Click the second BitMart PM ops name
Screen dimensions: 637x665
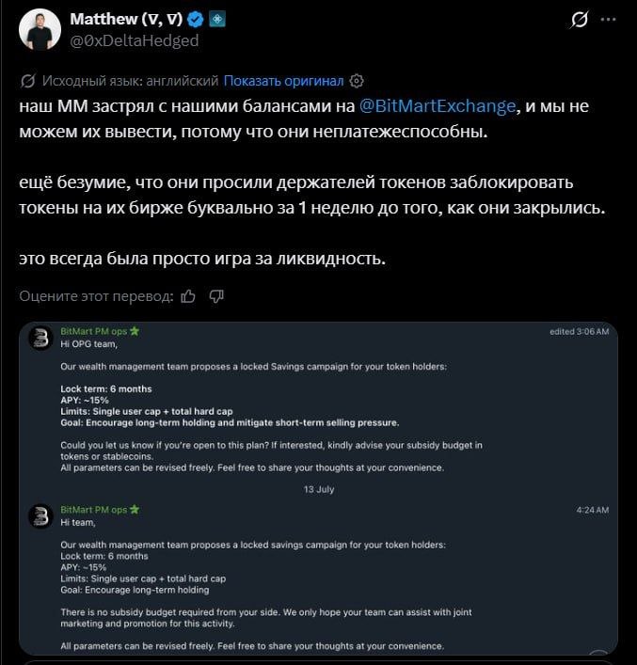pyautogui.click(x=94, y=510)
